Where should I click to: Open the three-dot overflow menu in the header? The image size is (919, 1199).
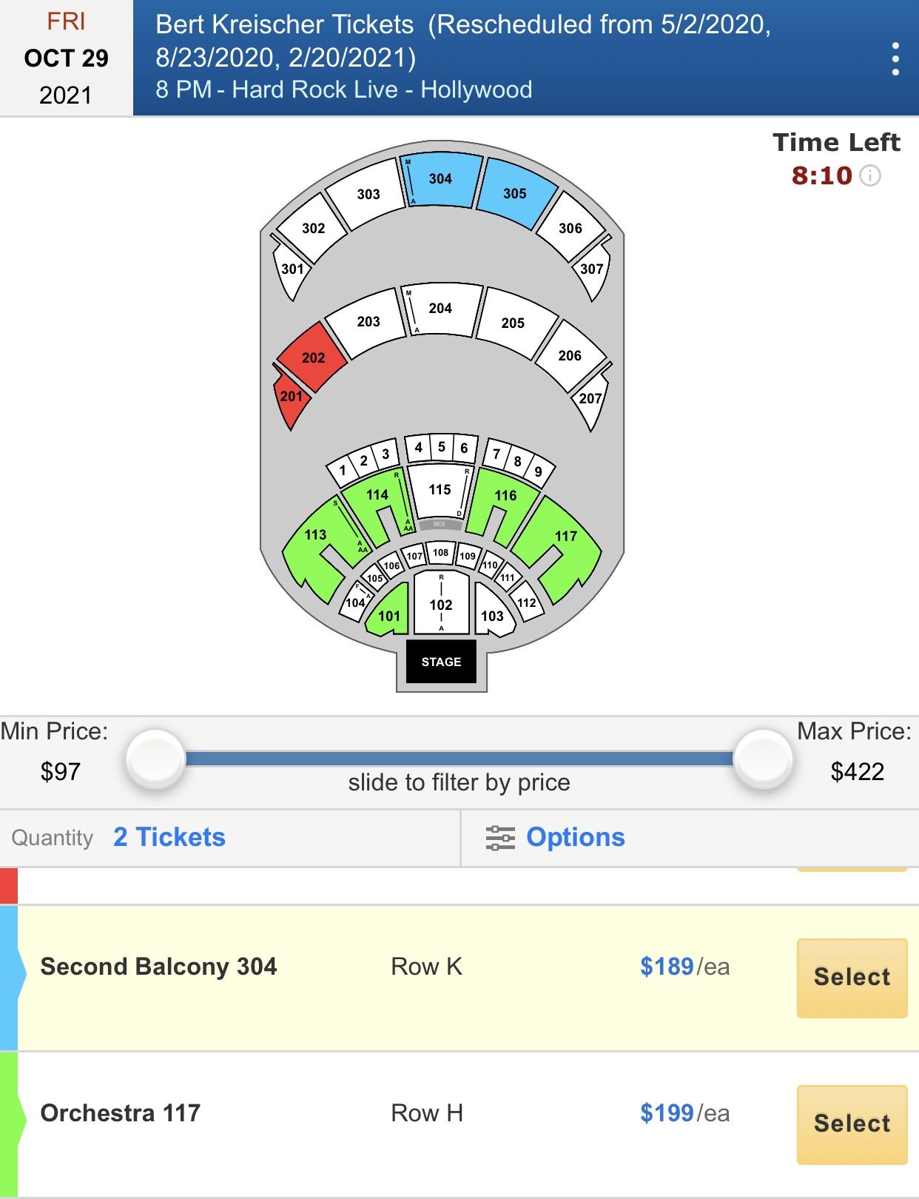[x=898, y=58]
